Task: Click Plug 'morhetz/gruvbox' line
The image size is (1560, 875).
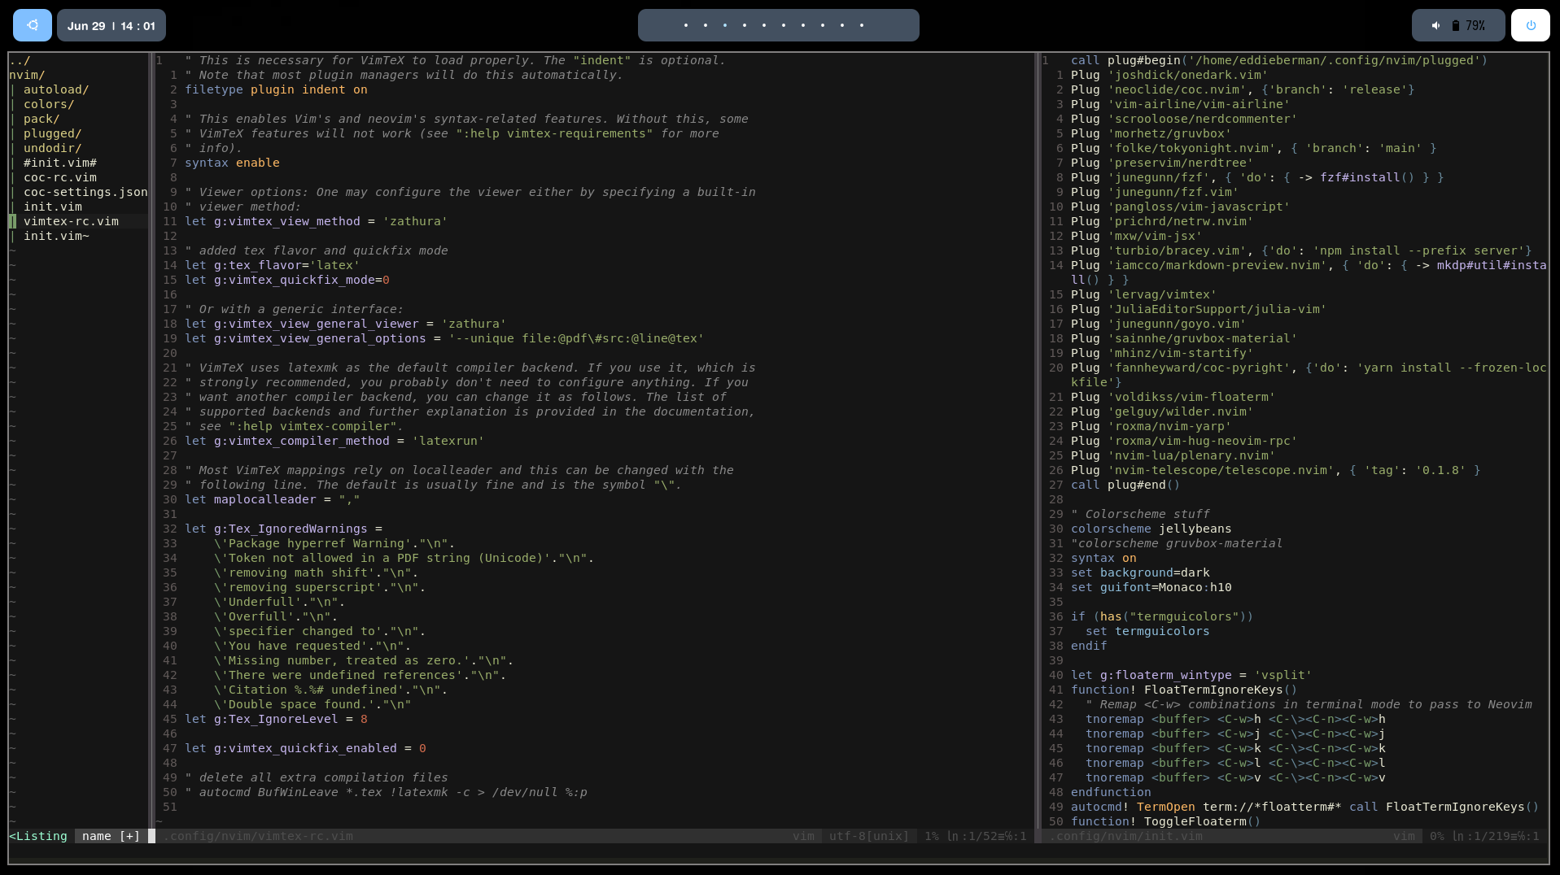Action: click(x=1151, y=133)
